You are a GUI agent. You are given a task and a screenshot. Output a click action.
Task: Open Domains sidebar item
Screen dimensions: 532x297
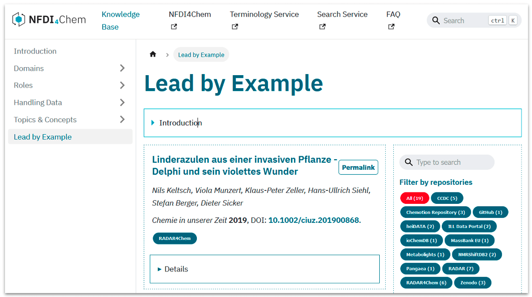[x=29, y=69]
